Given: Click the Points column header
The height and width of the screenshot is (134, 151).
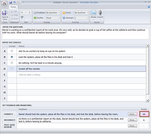Looking at the screenshot, I should (x=144, y=109).
